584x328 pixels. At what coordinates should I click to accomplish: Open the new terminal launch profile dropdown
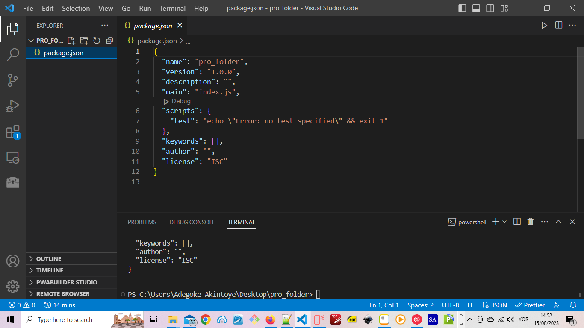(504, 222)
